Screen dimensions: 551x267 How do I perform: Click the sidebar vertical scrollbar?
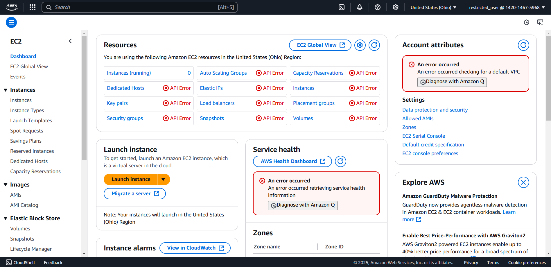(84, 97)
